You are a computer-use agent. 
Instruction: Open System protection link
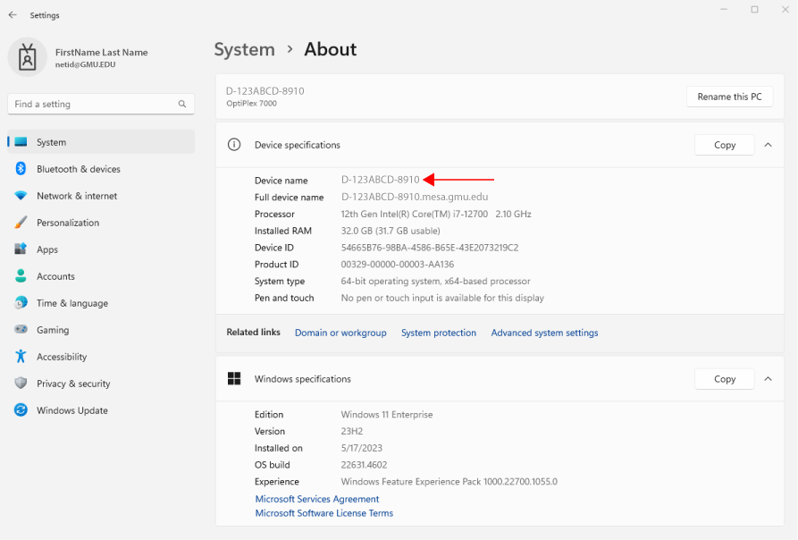click(439, 333)
